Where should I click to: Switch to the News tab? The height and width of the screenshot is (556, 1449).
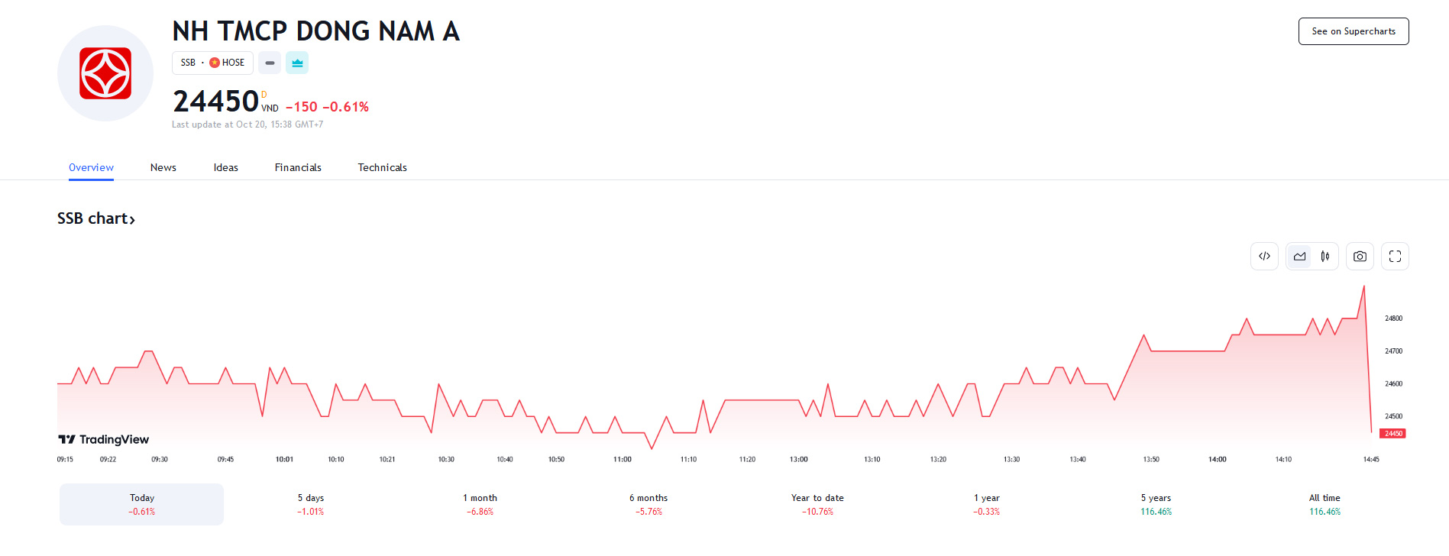point(163,167)
